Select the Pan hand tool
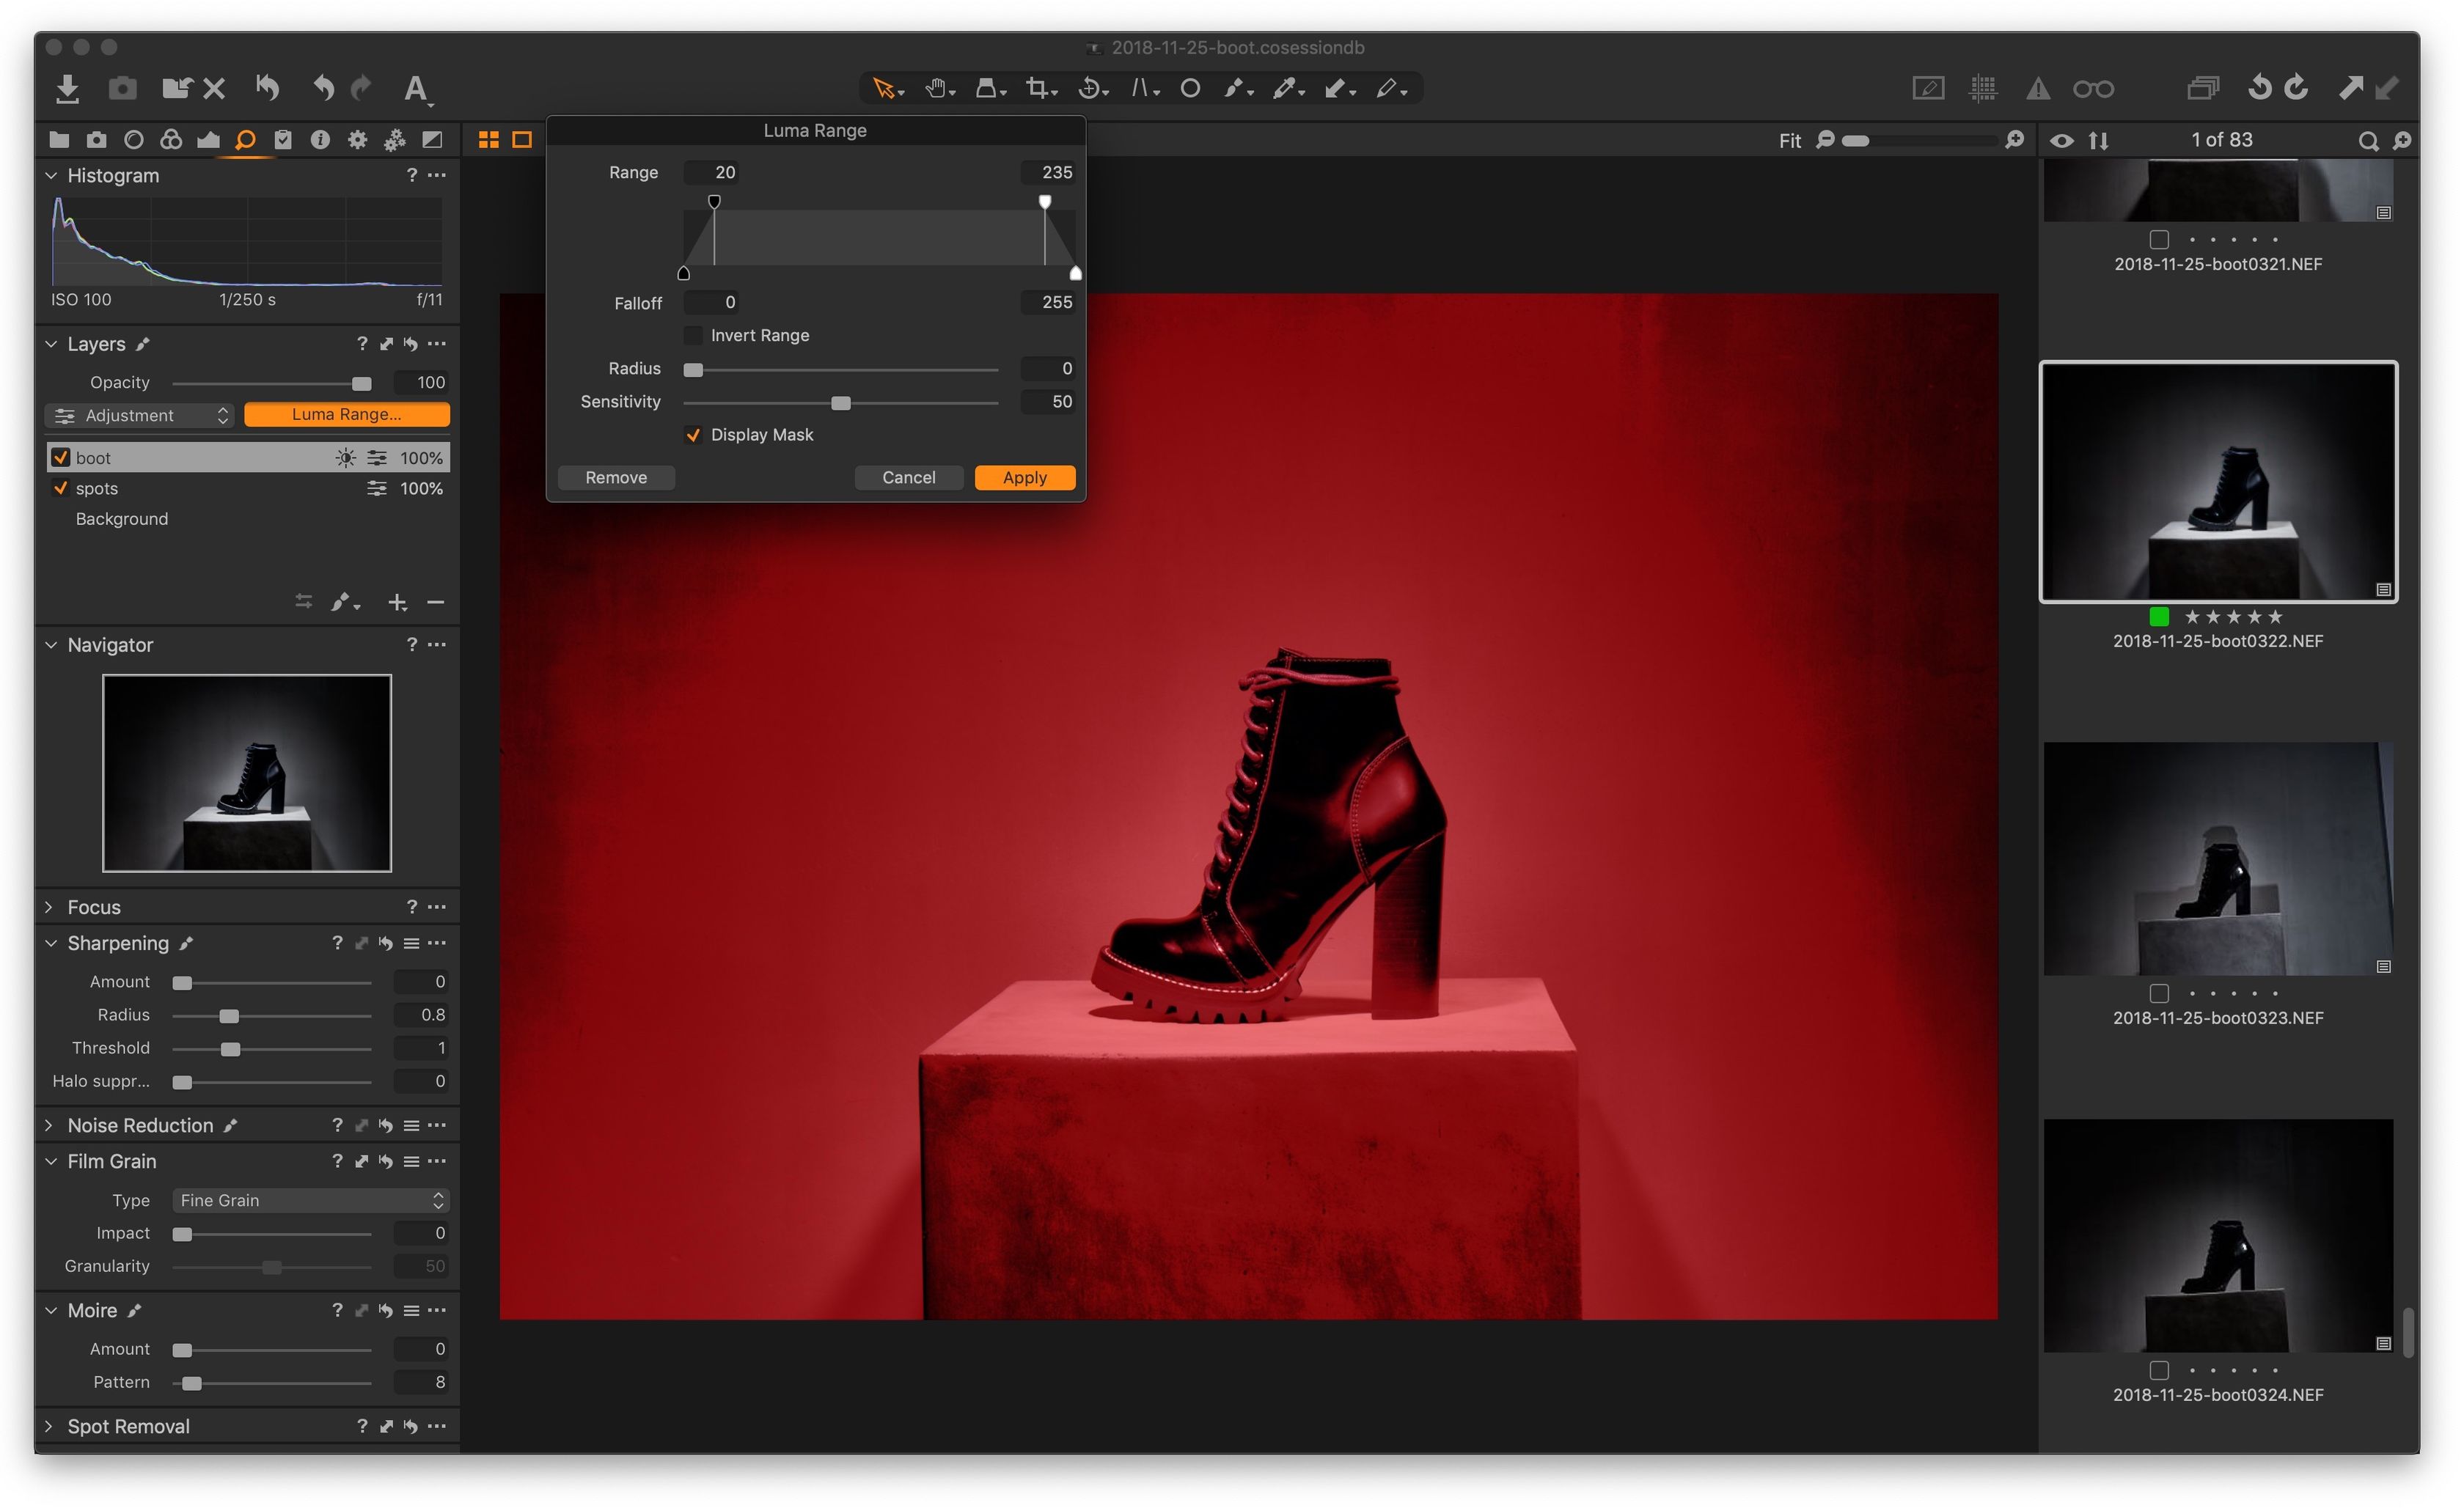This screenshot has width=2464, height=1508. tap(936, 88)
